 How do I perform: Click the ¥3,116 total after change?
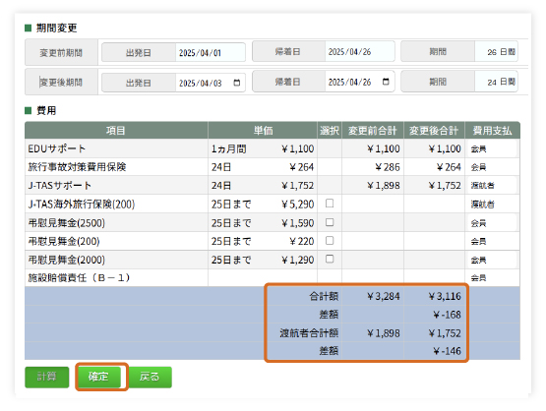point(445,296)
